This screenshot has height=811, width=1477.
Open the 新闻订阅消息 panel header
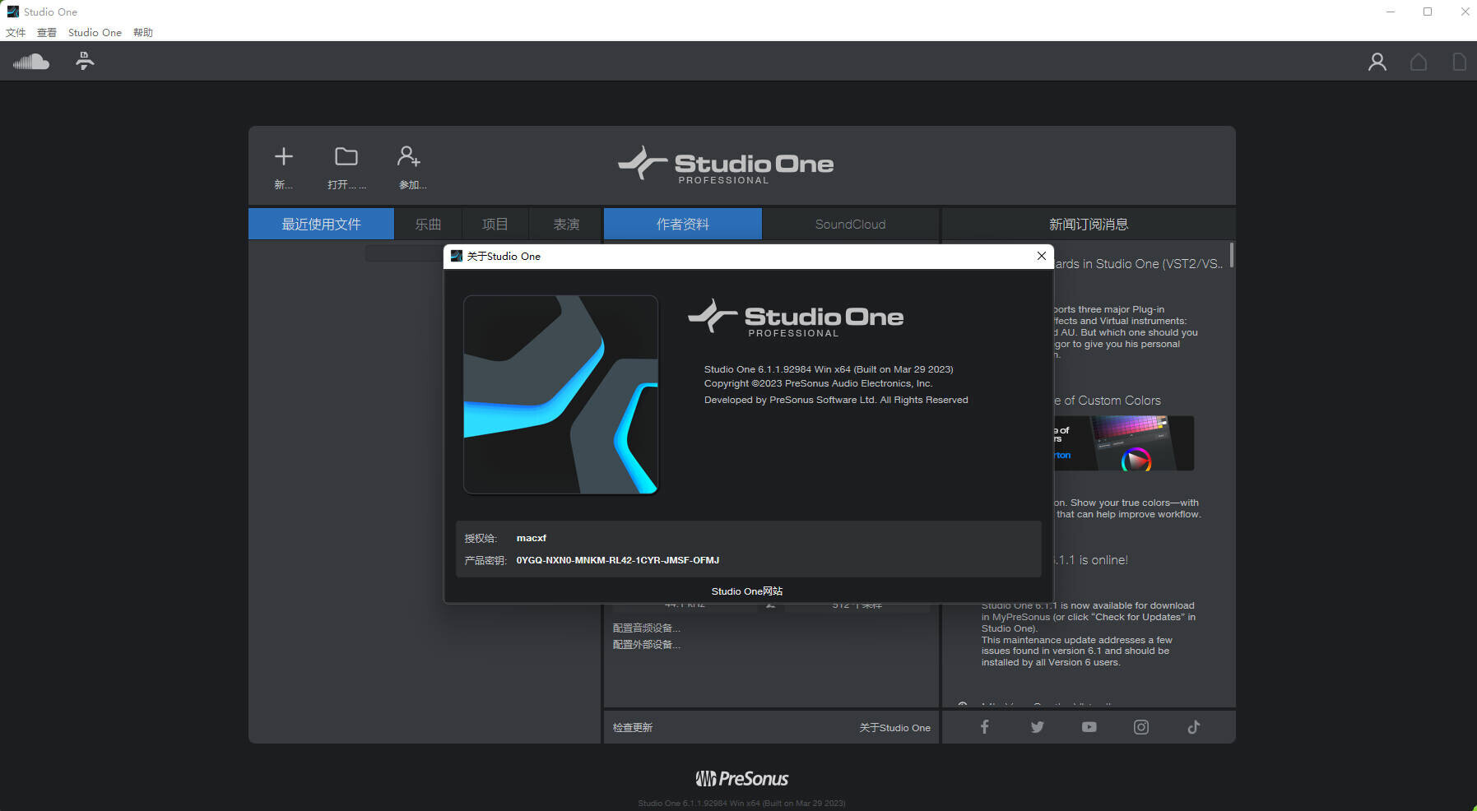coord(1089,224)
